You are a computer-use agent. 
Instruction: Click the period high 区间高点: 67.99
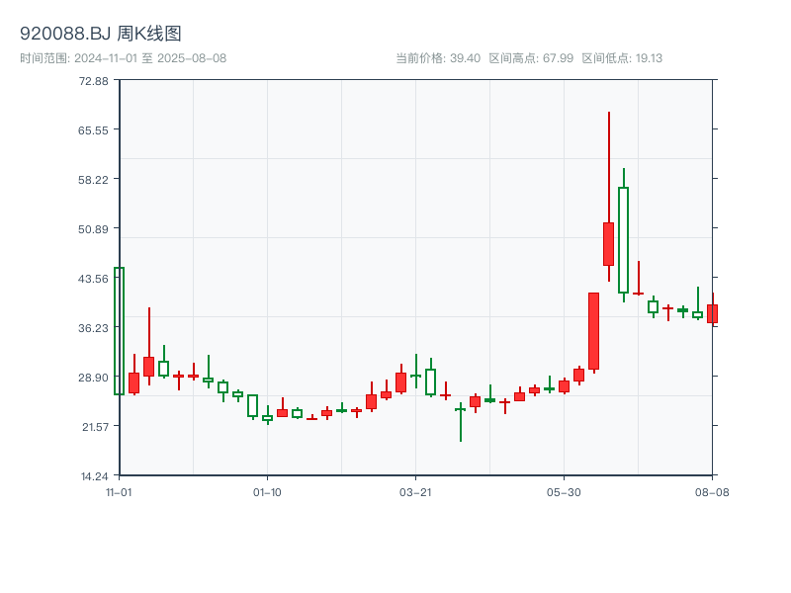(531, 58)
